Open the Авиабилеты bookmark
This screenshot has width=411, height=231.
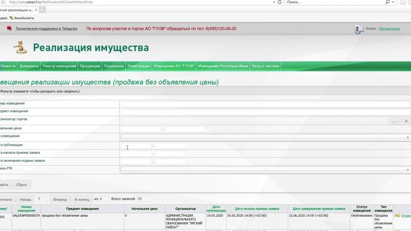coord(22,18)
